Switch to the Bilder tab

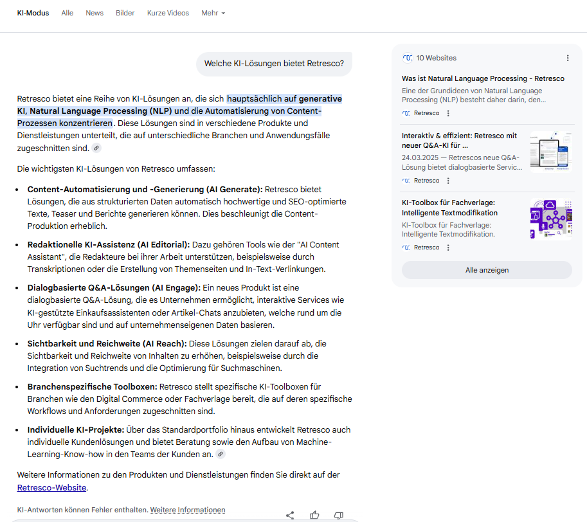pos(125,12)
